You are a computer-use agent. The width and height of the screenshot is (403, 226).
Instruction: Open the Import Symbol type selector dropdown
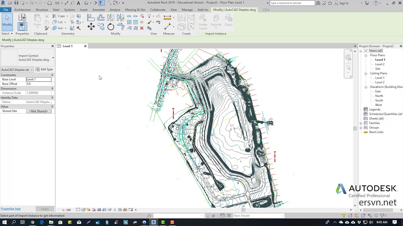tap(53, 58)
